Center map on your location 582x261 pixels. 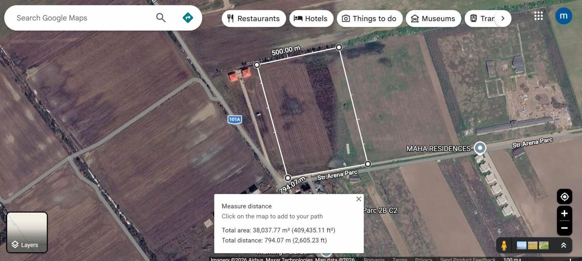tap(565, 197)
